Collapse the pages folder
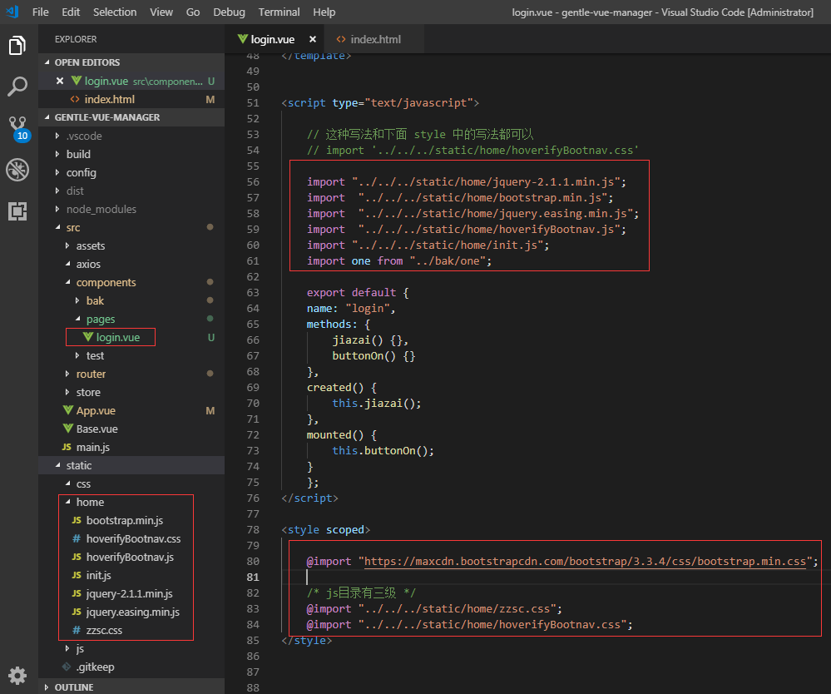This screenshot has height=694, width=831. point(131,319)
